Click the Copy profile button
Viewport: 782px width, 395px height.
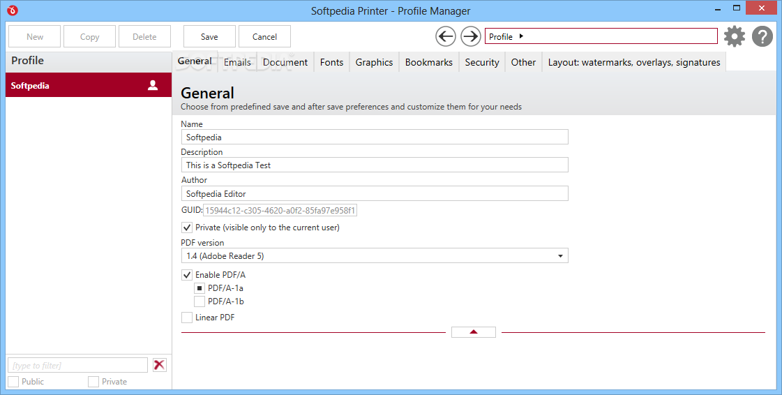point(90,36)
